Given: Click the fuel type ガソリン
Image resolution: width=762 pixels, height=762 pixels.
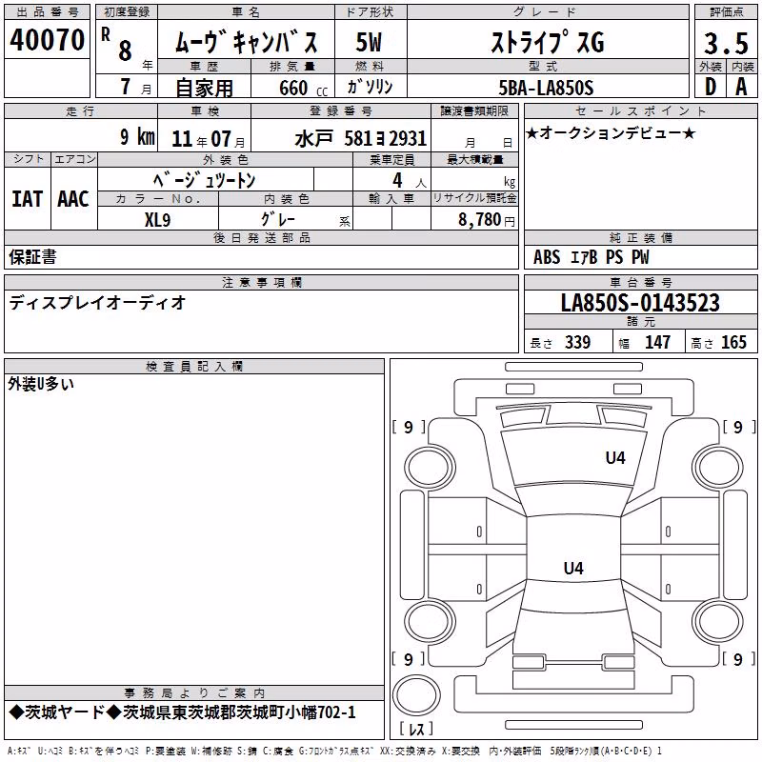Looking at the screenshot, I should (370, 87).
